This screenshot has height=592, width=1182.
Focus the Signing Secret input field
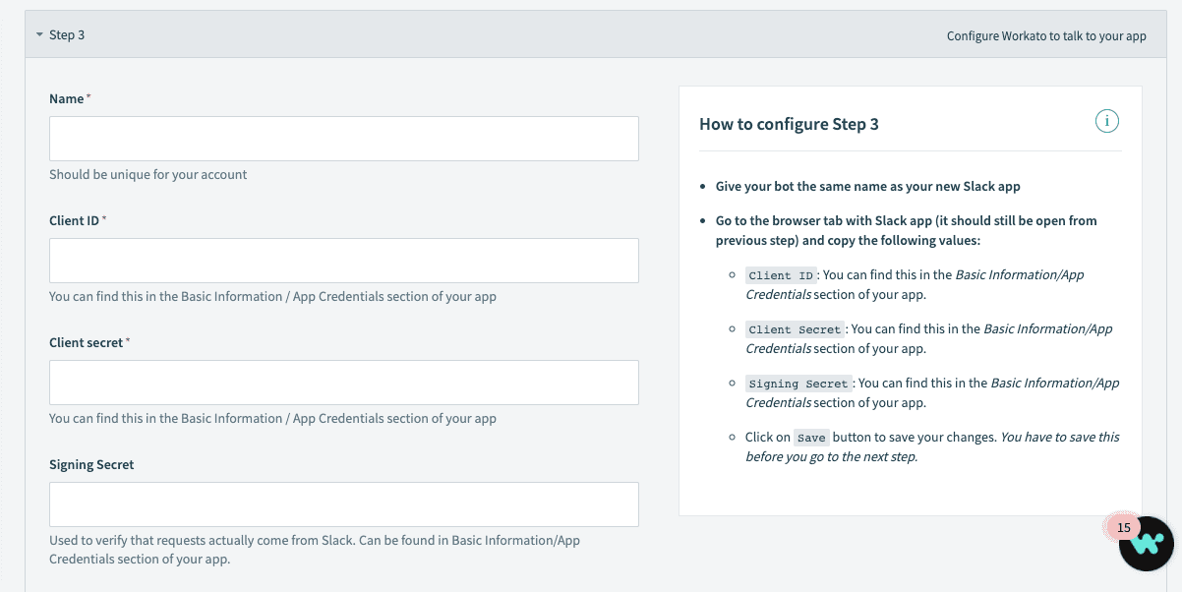[x=344, y=504]
